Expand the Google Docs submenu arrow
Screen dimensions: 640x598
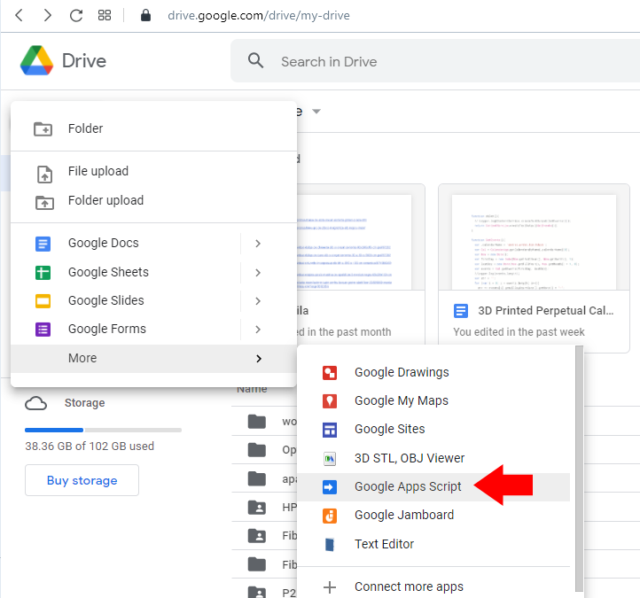[258, 244]
